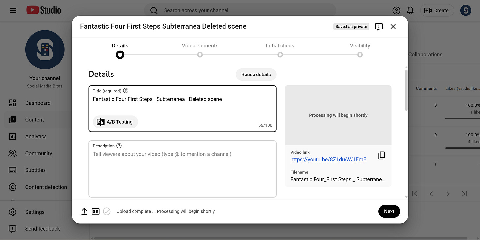Screen dimensions: 480x240
Task: Click the Reuse details button
Action: click(256, 75)
